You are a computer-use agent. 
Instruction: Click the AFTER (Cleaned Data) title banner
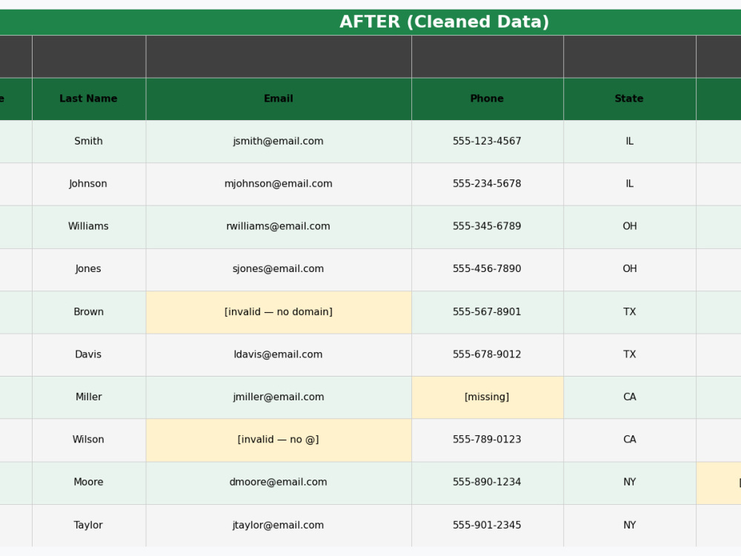click(x=370, y=22)
